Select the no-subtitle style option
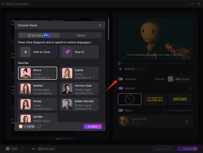Viewport: 203px width, 153px height. point(130,99)
